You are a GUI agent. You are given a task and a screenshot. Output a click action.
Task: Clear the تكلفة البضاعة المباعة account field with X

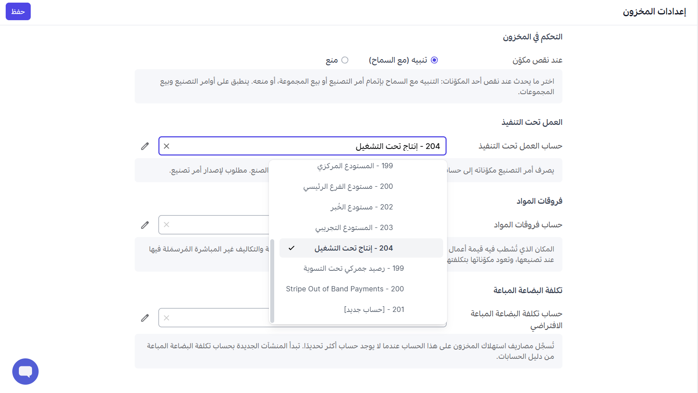click(166, 318)
